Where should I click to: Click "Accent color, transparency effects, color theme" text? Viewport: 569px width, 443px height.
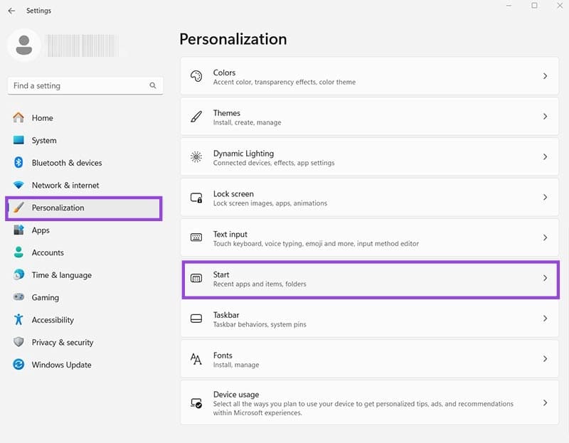[284, 82]
